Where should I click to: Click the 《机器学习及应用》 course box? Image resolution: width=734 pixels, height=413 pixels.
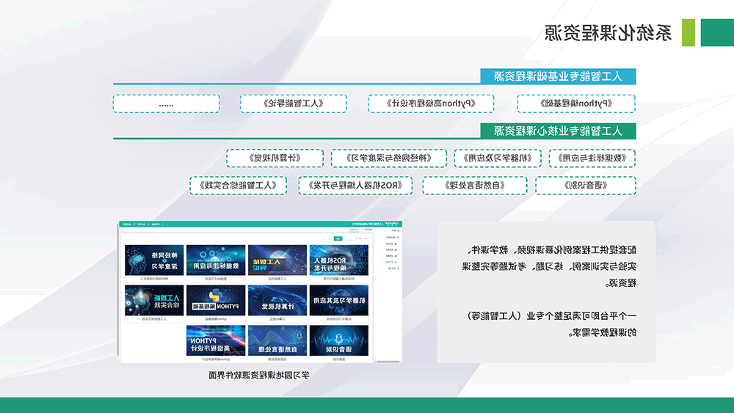tap(498, 158)
